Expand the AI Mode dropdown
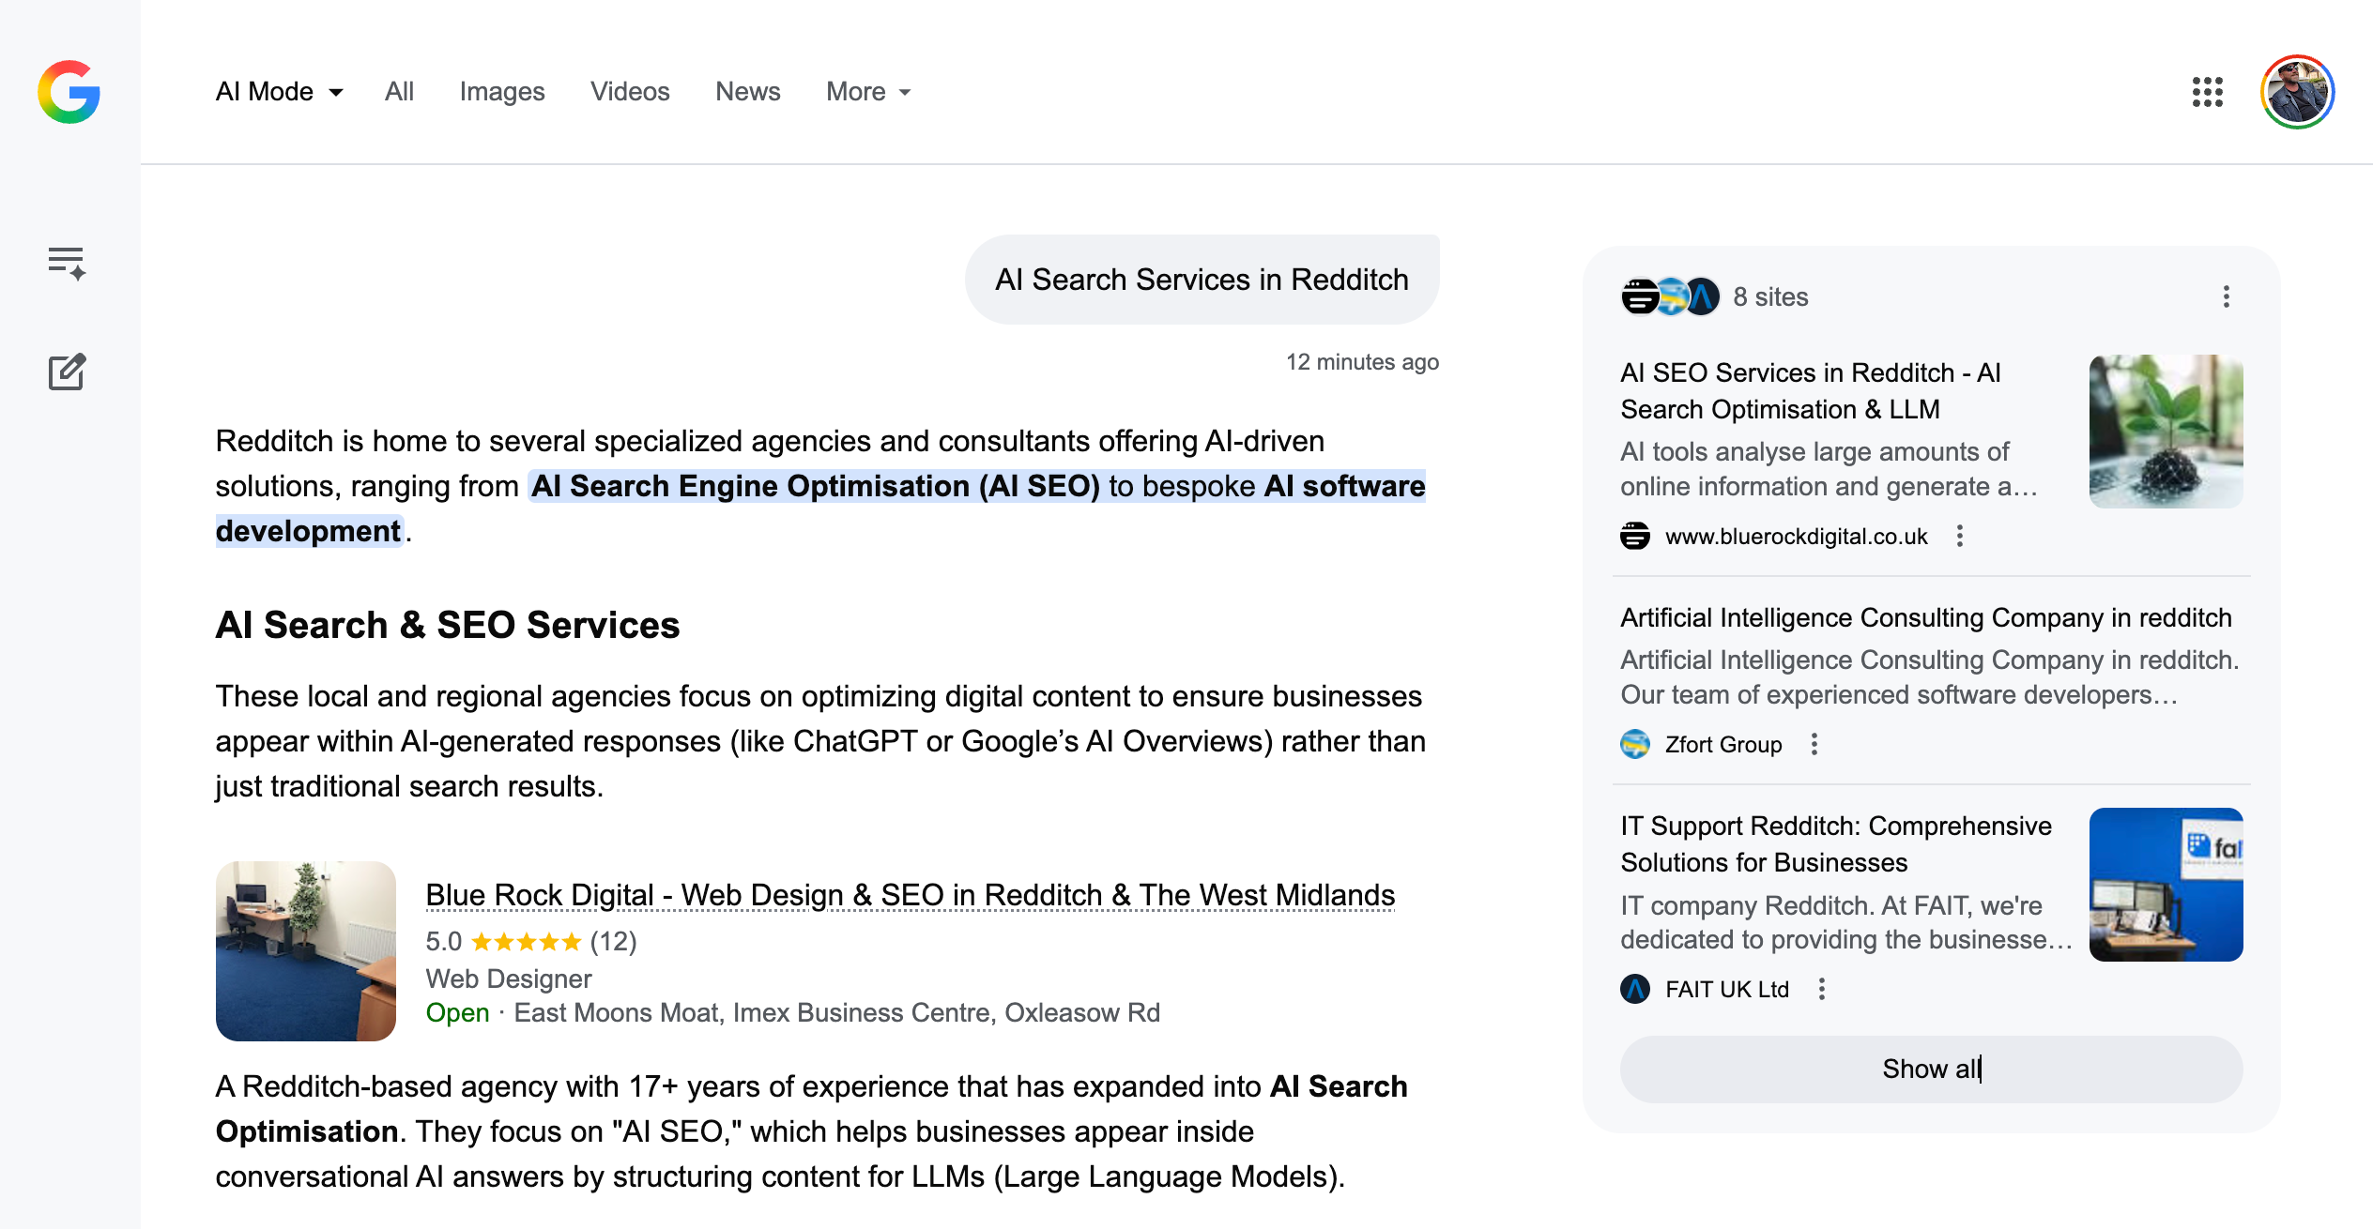Image resolution: width=2373 pixels, height=1229 pixels. pyautogui.click(x=280, y=92)
